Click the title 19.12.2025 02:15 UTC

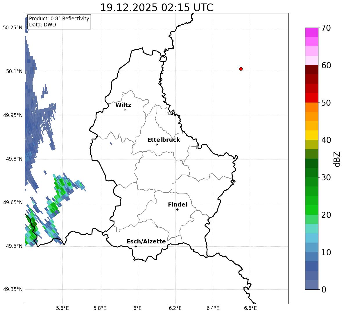(x=157, y=8)
